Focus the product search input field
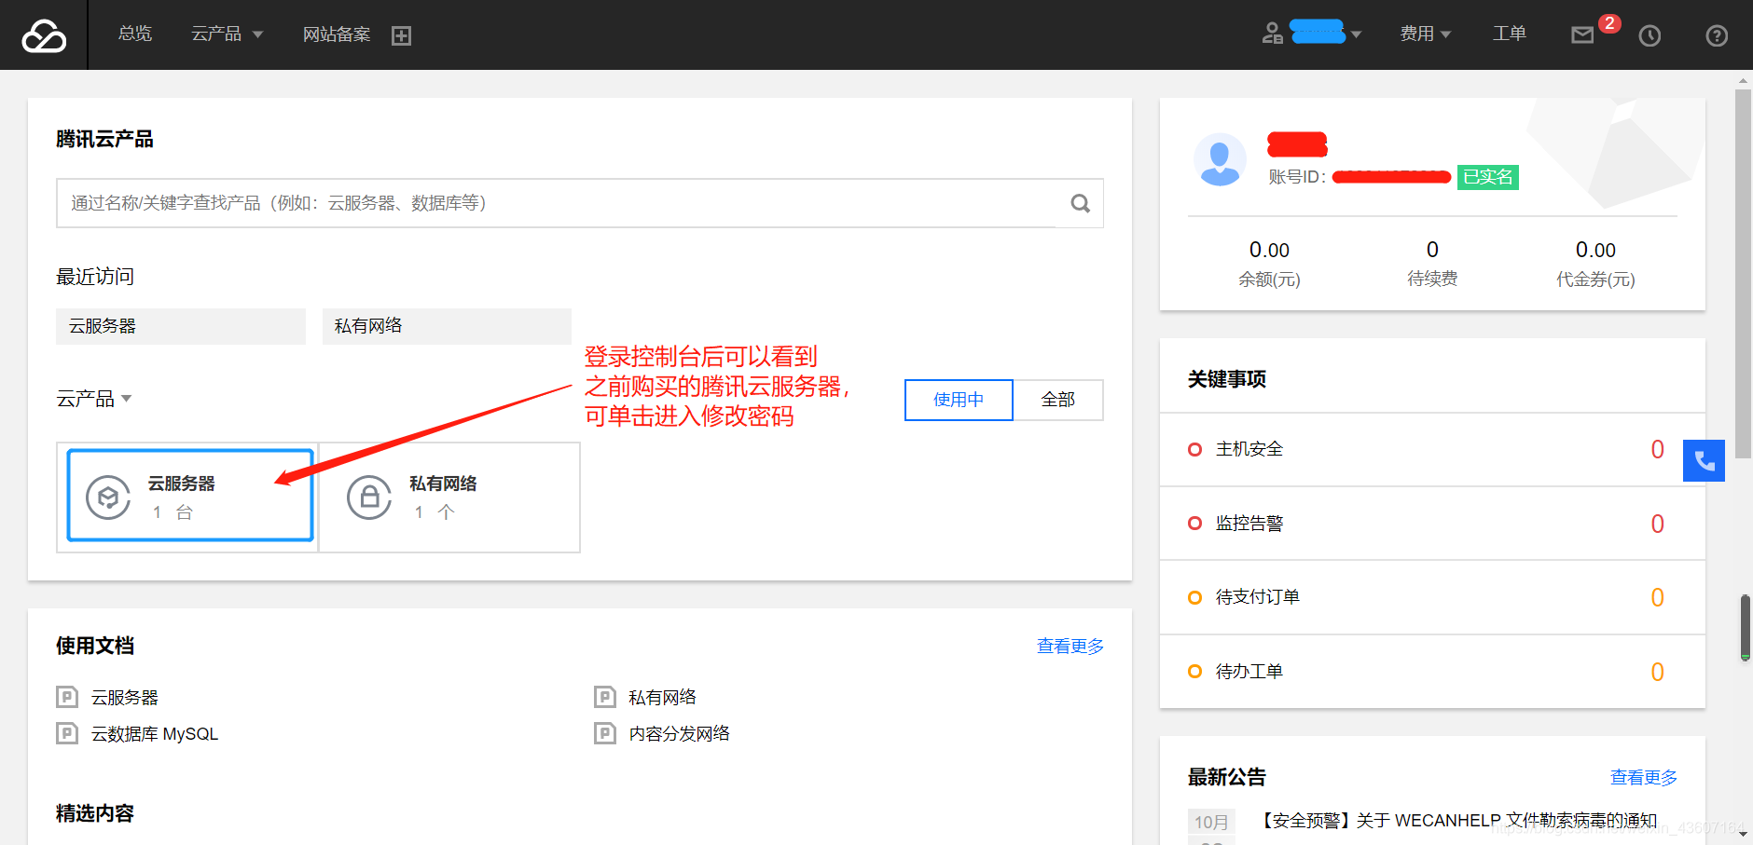 point(556,203)
